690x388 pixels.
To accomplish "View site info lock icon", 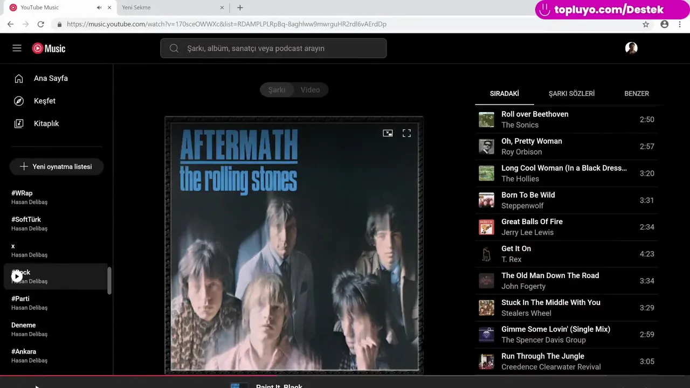I will tap(59, 24).
